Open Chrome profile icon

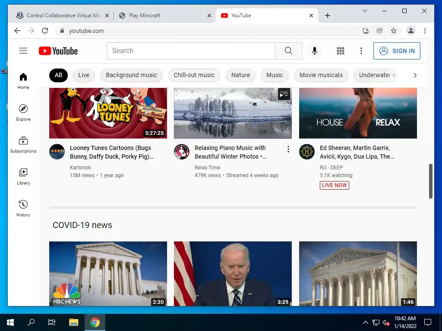point(411,31)
